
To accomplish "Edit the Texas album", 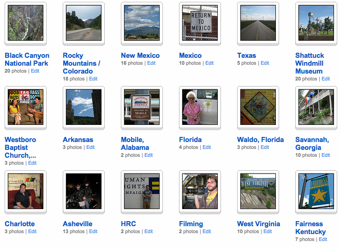I will [265, 63].
